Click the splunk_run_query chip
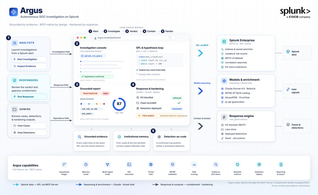318x195 pixels. [93, 56]
